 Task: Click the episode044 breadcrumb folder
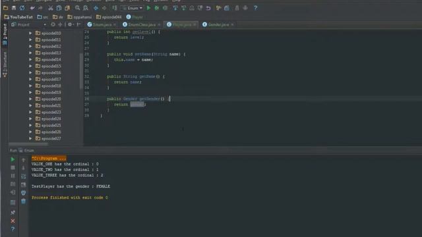[x=109, y=17]
